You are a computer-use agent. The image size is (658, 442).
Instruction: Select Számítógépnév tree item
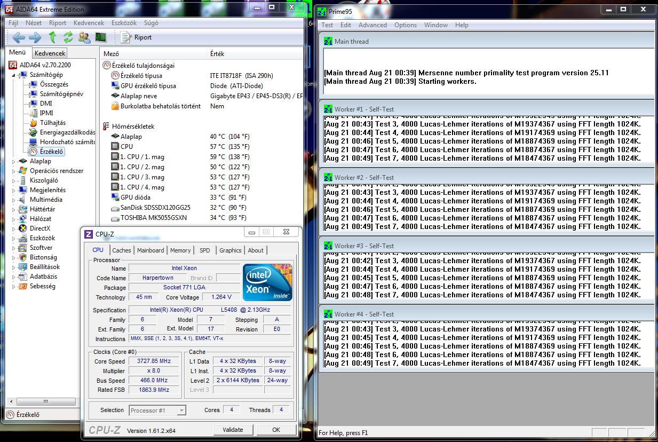tap(61, 94)
